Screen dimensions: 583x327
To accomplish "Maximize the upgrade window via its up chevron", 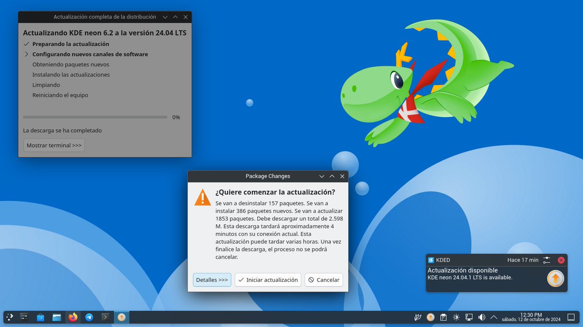I will [175, 17].
